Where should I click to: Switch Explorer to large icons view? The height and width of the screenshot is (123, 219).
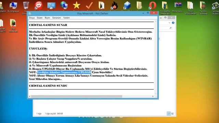pyautogui.click(x=172, y=113)
